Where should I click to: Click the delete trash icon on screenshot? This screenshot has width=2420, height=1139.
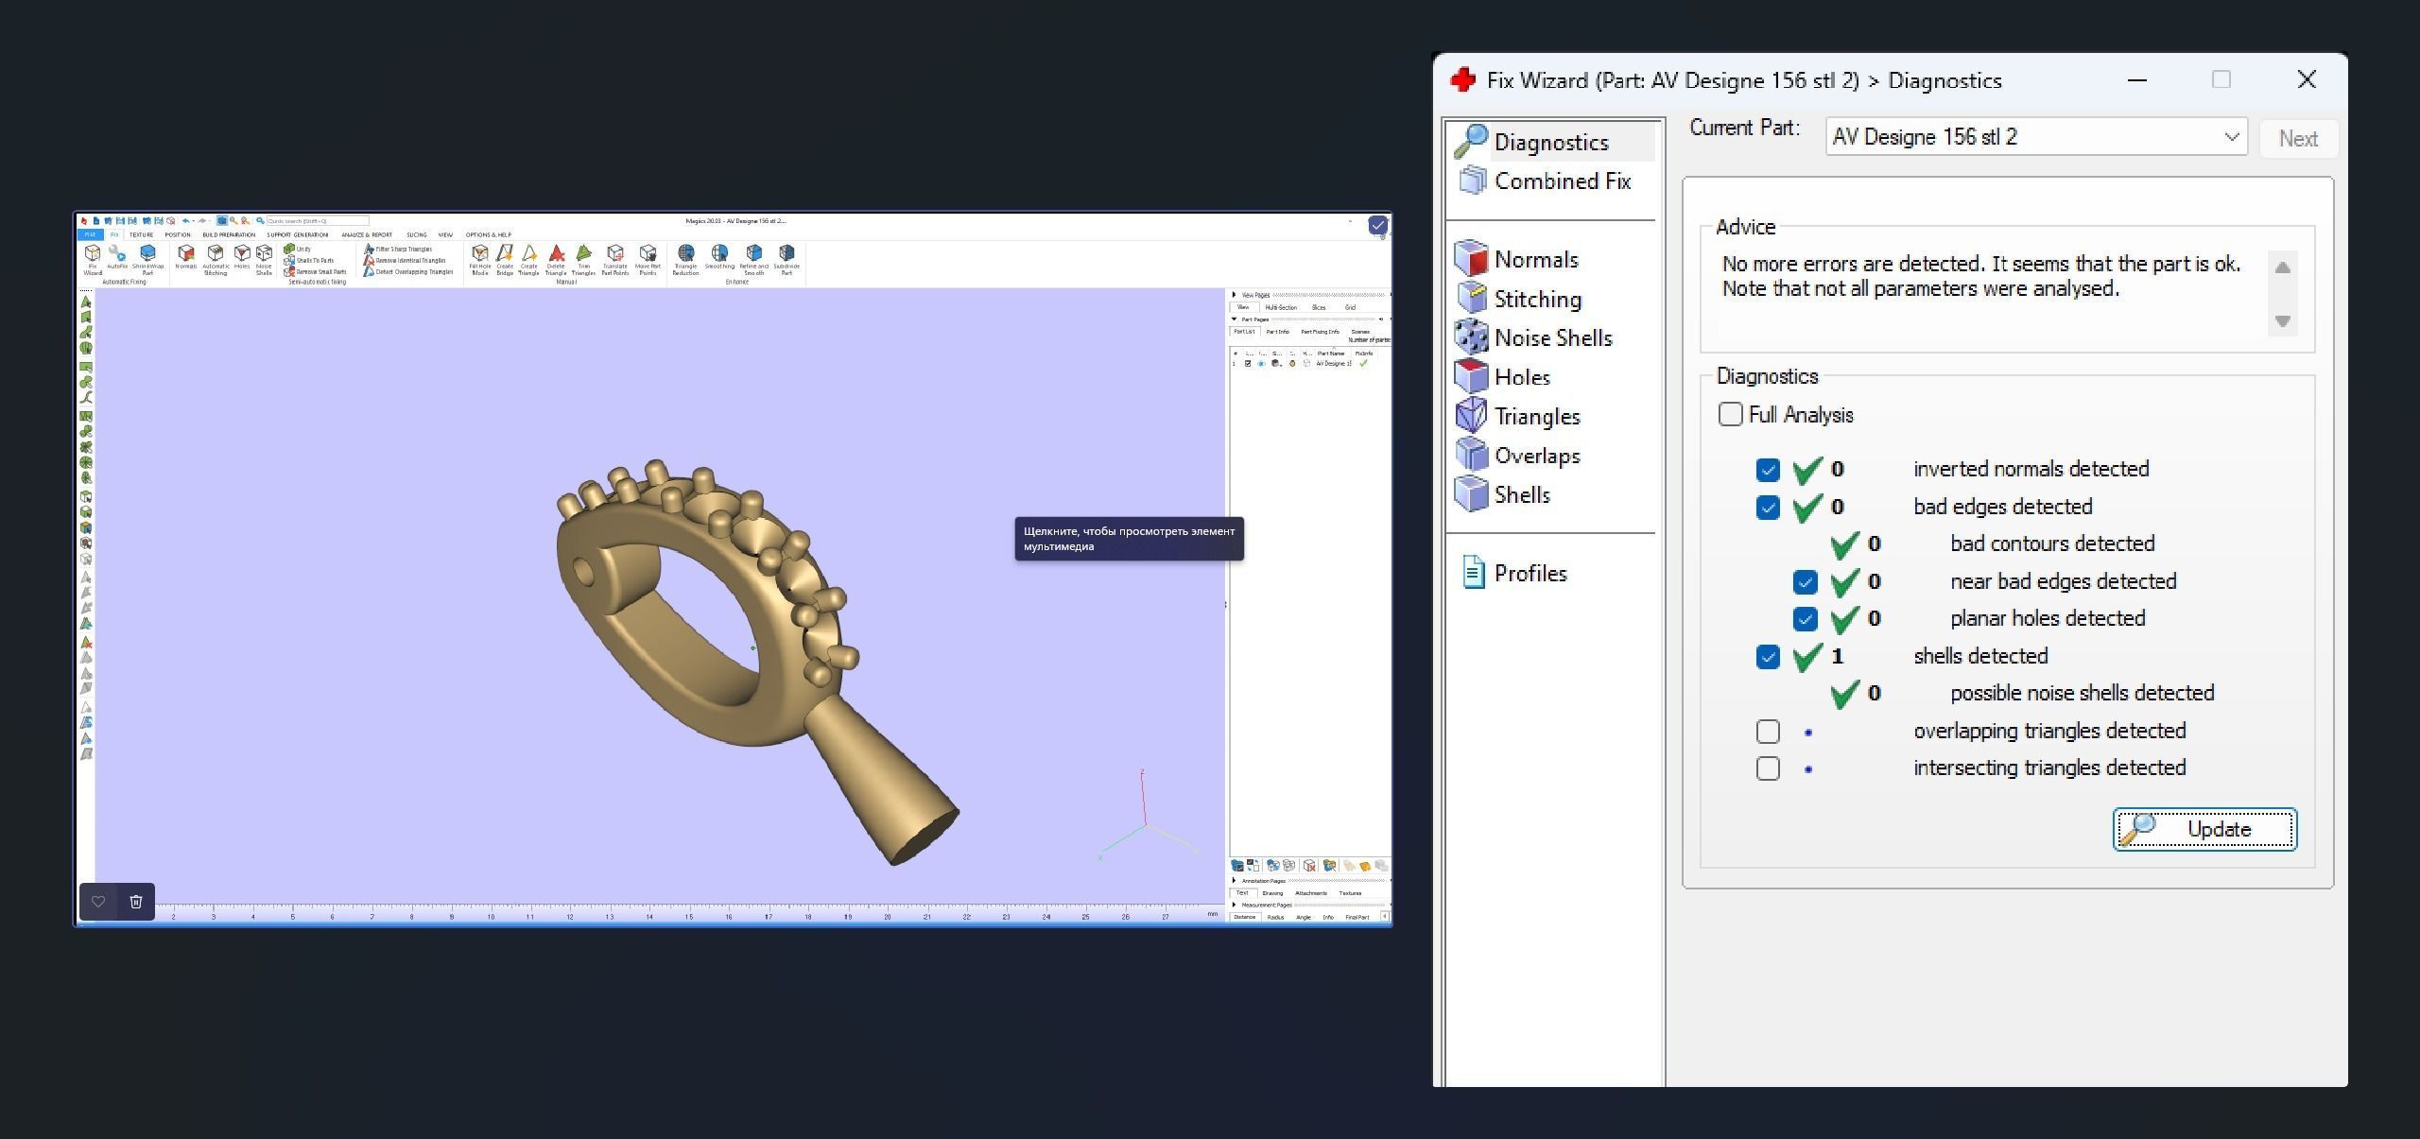[x=136, y=902]
